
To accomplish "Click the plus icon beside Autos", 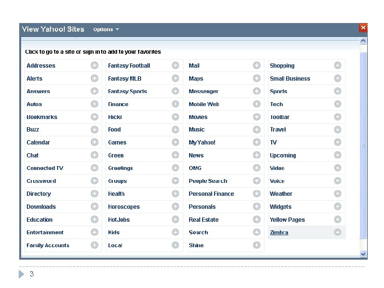I will click(94, 104).
